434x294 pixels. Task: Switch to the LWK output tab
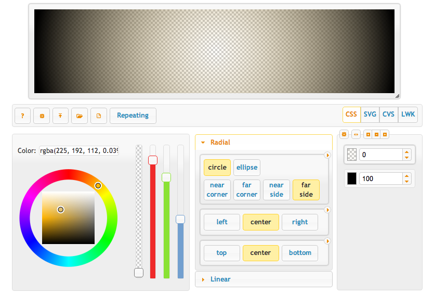click(x=407, y=114)
